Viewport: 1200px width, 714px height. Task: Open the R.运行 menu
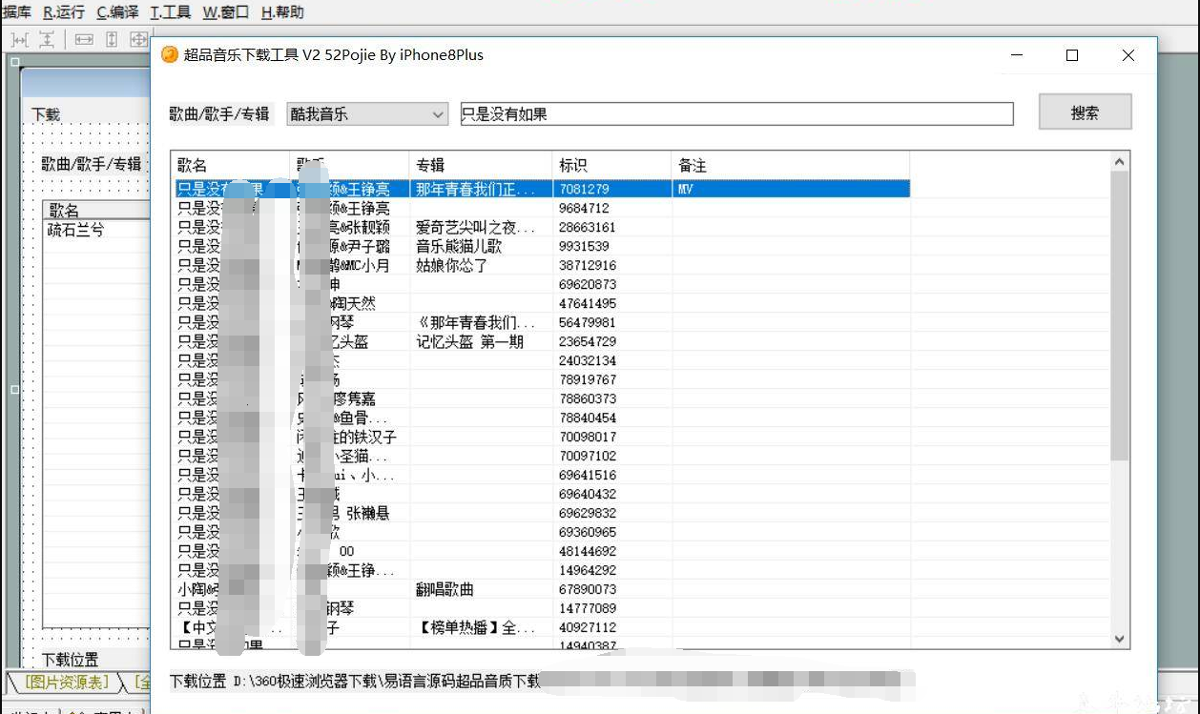point(62,12)
